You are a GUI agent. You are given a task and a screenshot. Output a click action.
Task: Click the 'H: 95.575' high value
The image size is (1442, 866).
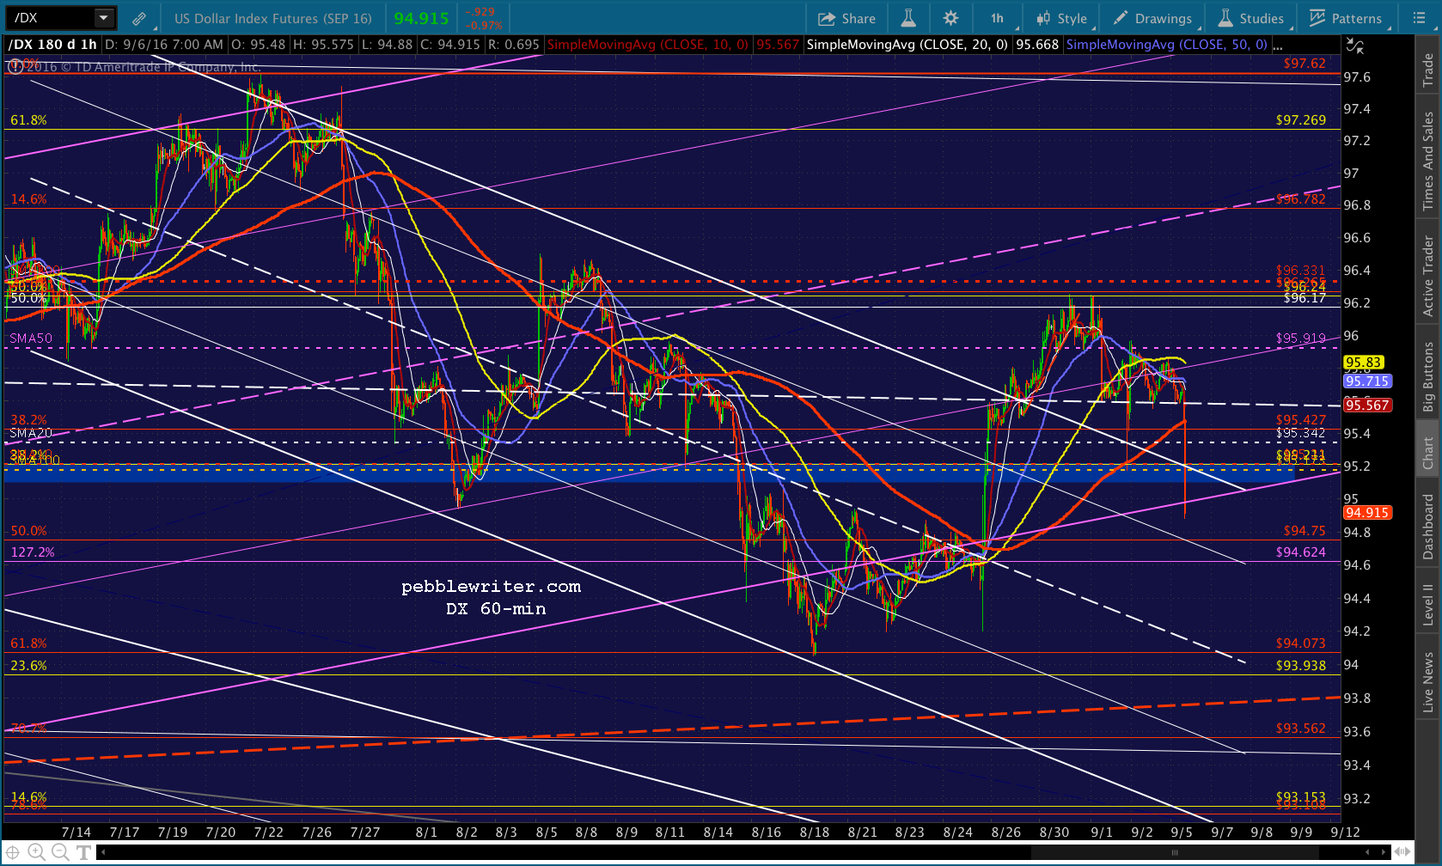coord(323,45)
